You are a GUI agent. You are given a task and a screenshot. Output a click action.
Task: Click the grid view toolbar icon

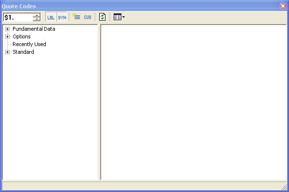tap(117, 17)
